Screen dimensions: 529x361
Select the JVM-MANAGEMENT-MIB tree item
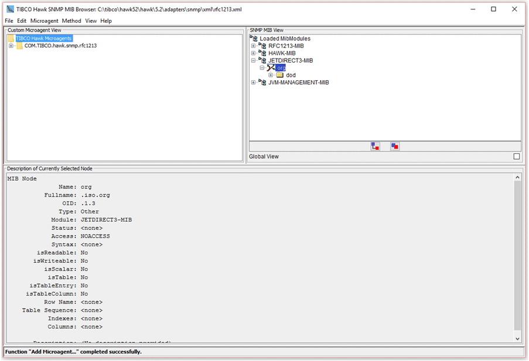click(299, 82)
